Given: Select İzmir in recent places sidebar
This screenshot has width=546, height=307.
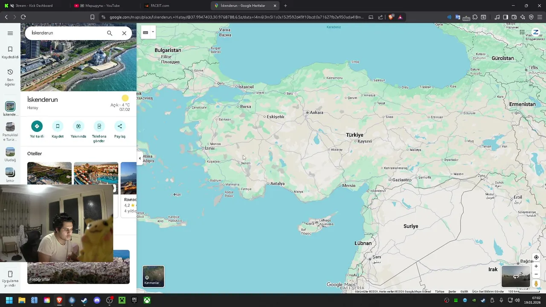Looking at the screenshot, I should pyautogui.click(x=10, y=175).
